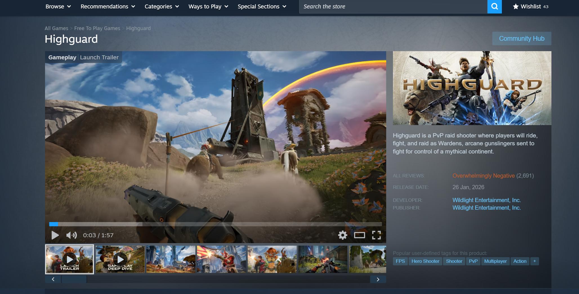Select the PvP tag
The width and height of the screenshot is (579, 294).
(x=473, y=261)
